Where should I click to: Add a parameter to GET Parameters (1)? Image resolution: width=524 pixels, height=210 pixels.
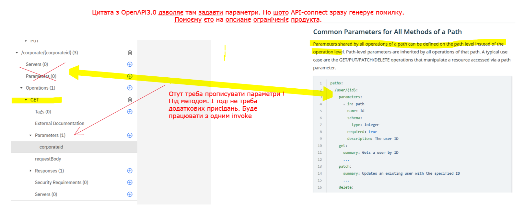click(130, 135)
